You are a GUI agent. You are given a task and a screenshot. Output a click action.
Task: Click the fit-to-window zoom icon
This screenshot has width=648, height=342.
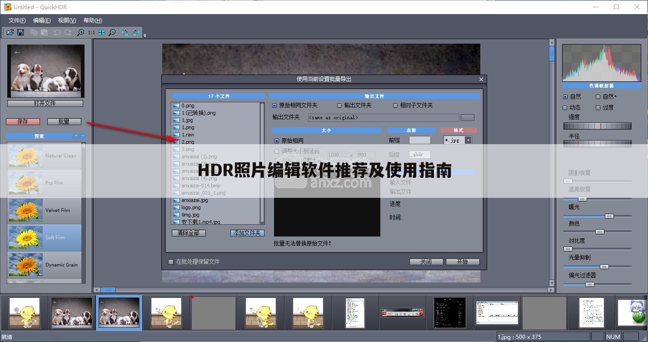[x=101, y=32]
